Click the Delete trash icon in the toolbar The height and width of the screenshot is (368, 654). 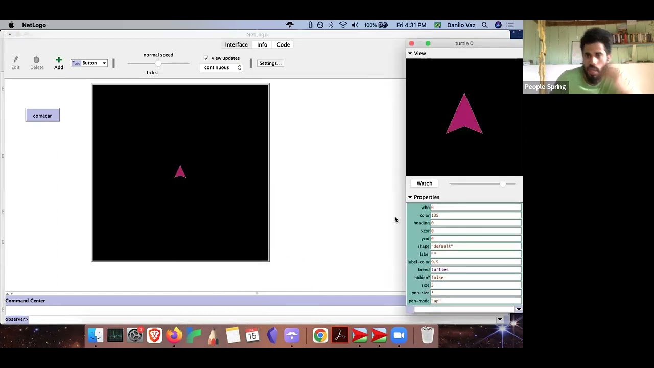pyautogui.click(x=36, y=60)
